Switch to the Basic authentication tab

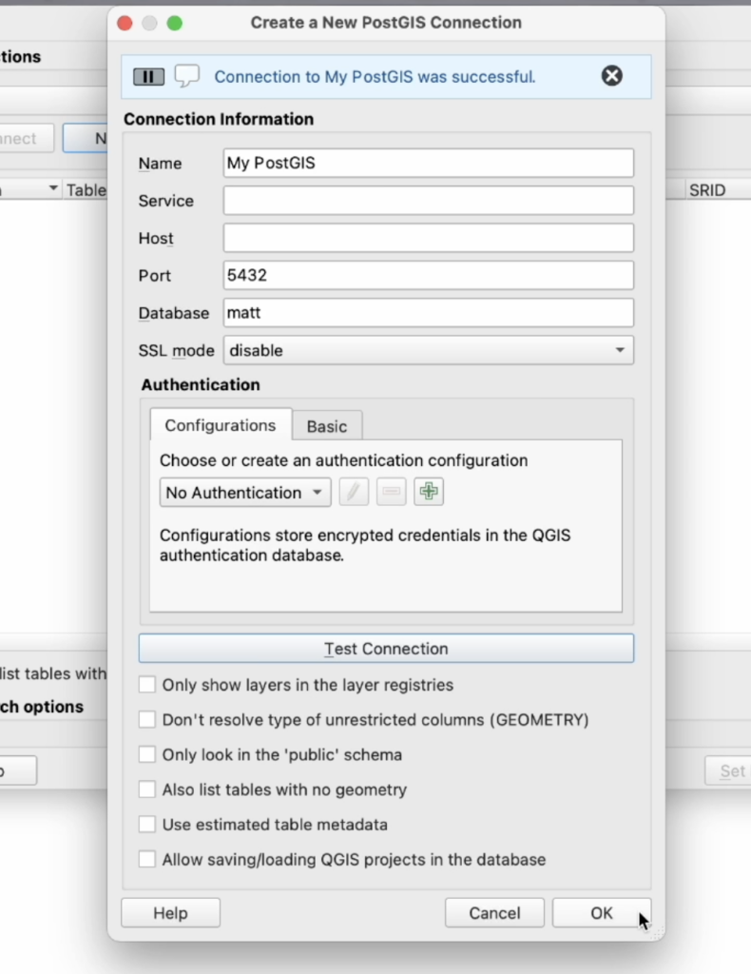click(327, 426)
